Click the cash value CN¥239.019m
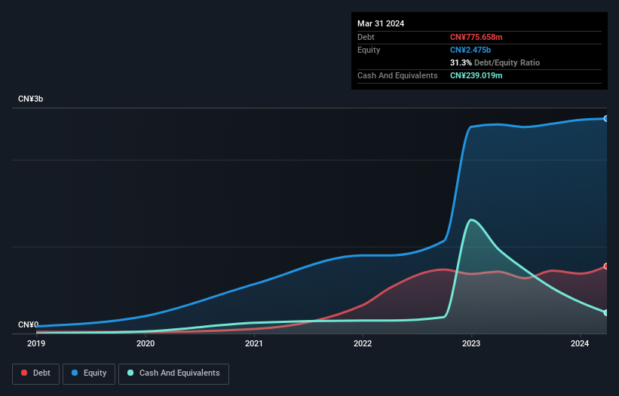619x396 pixels. point(476,75)
